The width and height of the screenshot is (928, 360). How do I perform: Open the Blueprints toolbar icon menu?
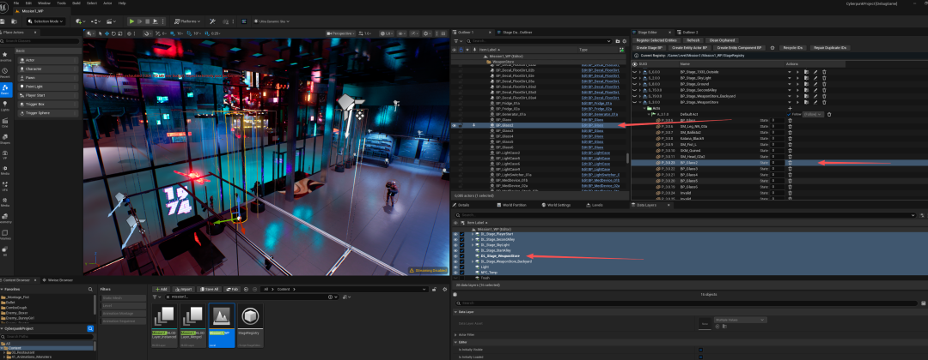(95, 21)
